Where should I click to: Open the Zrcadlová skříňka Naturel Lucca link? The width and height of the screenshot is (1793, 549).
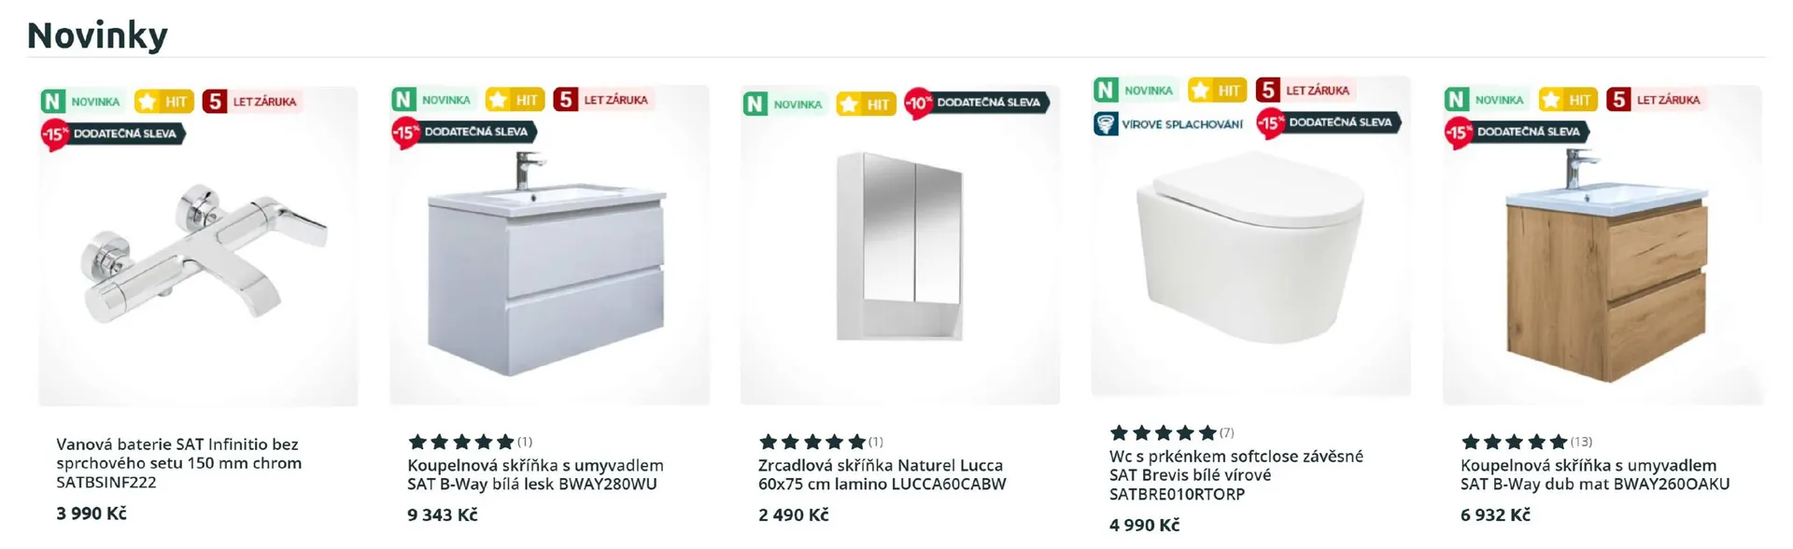[882, 474]
